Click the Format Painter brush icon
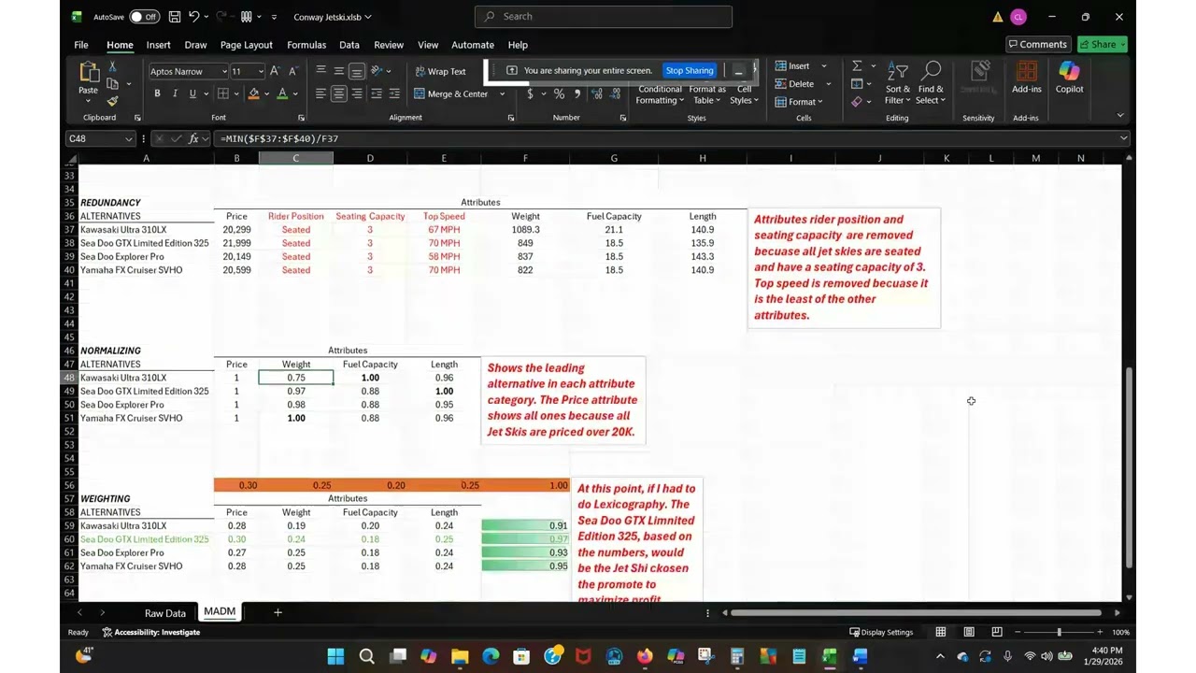The height and width of the screenshot is (673, 1196). (x=112, y=101)
